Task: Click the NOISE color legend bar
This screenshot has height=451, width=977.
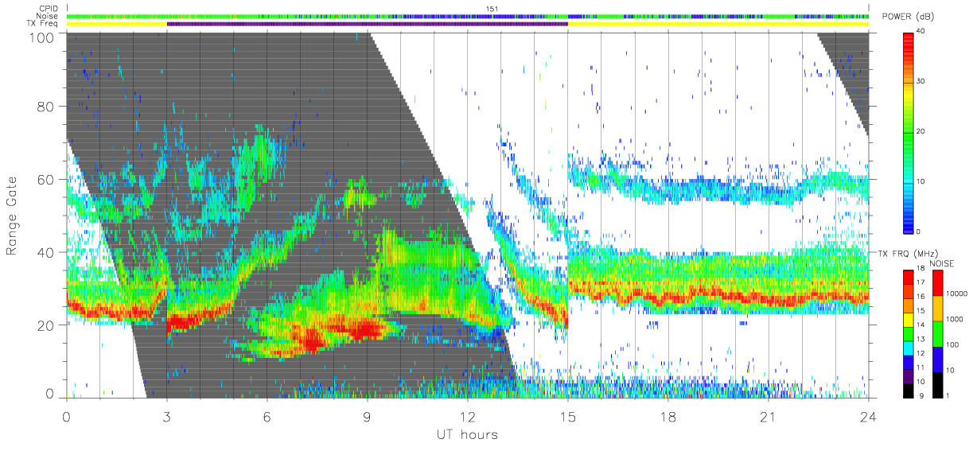Action: [937, 333]
